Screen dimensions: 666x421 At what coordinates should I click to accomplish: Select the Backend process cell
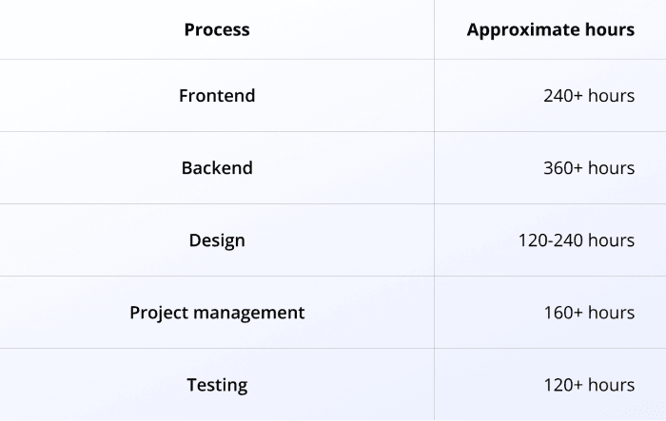point(217,167)
